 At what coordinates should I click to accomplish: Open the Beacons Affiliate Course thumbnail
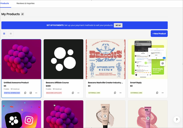pyautogui.click(x=63, y=59)
